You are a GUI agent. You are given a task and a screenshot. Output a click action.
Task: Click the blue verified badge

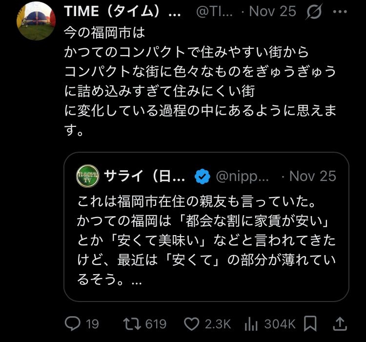(x=203, y=176)
